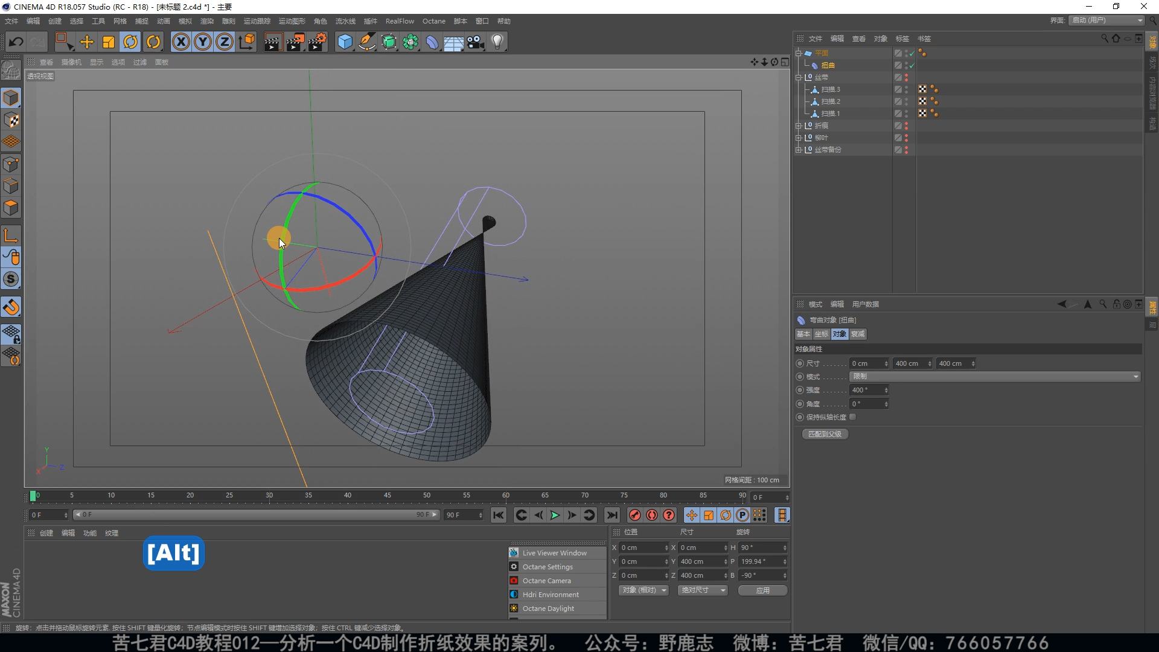Open viewport 摄像机 menu

pyautogui.click(x=71, y=62)
